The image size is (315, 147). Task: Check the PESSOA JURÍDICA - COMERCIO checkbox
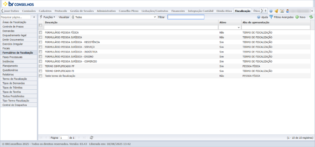[41, 61]
